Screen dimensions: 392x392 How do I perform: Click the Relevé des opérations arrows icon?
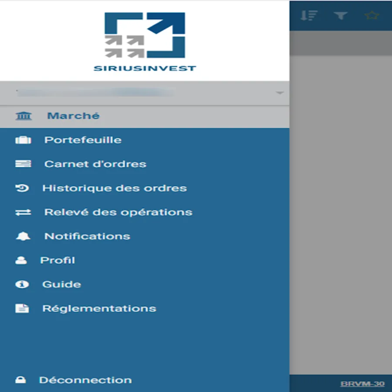pyautogui.click(x=23, y=212)
